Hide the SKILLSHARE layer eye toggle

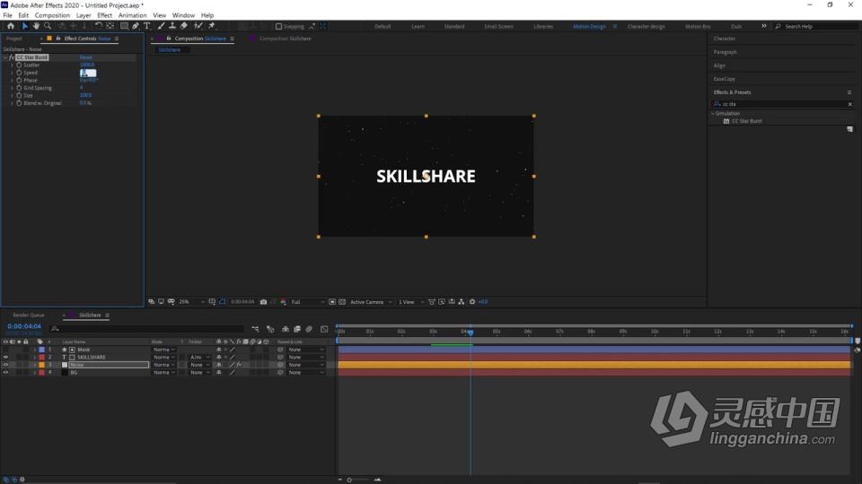pos(5,358)
